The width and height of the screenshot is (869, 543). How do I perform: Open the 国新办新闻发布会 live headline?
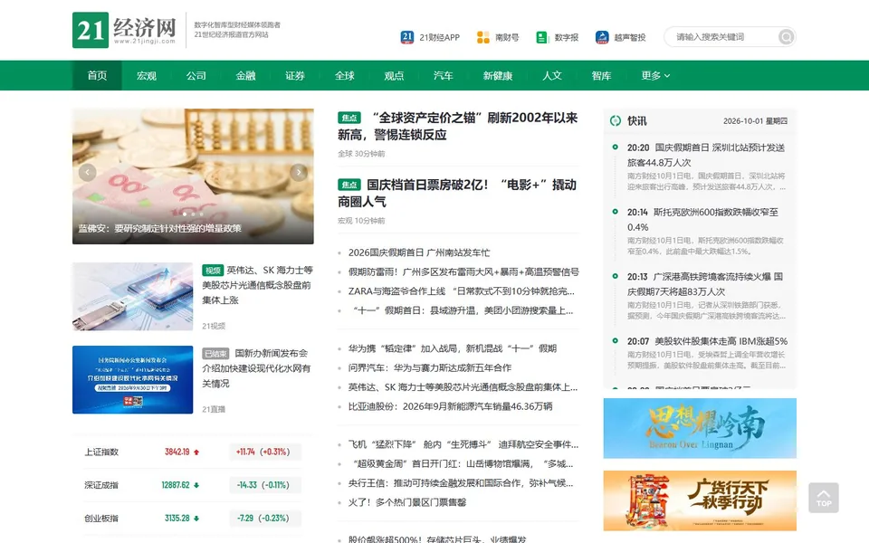tap(257, 368)
